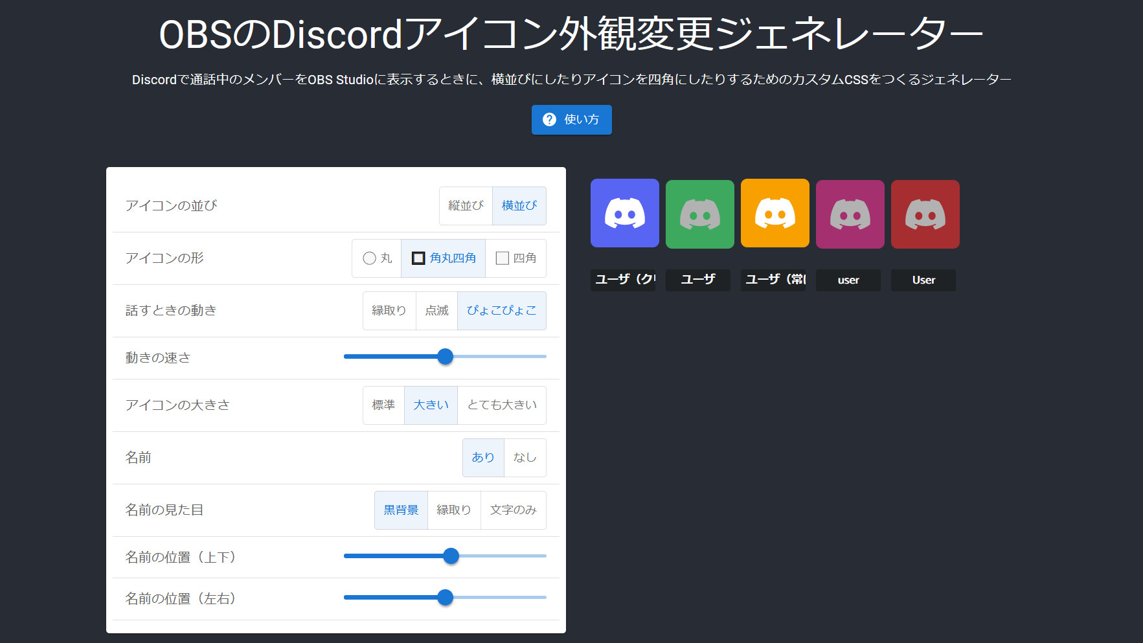Image resolution: width=1143 pixels, height=643 pixels.
Task: Select the 四角 square icon shape
Action: pyautogui.click(x=515, y=258)
